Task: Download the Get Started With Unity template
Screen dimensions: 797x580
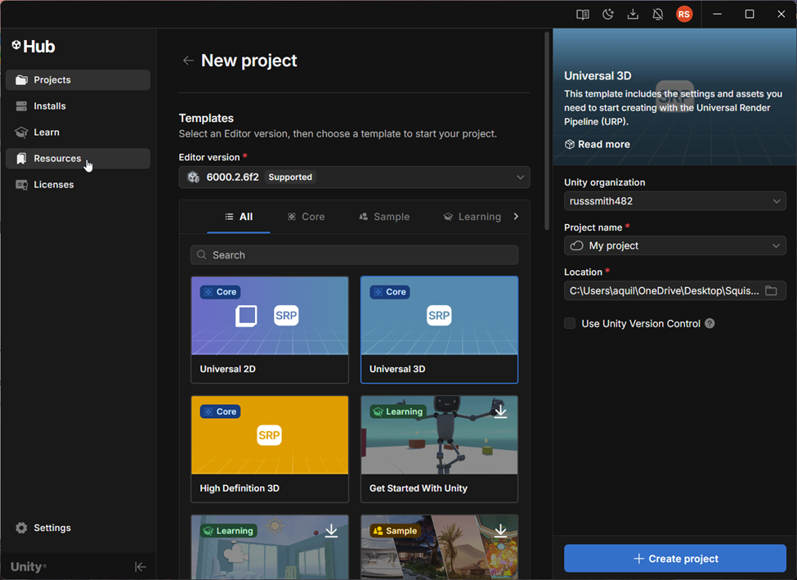Action: coord(500,411)
